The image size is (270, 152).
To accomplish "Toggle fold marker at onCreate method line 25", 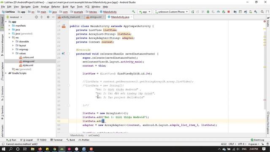I will pyautogui.click(x=68, y=54).
